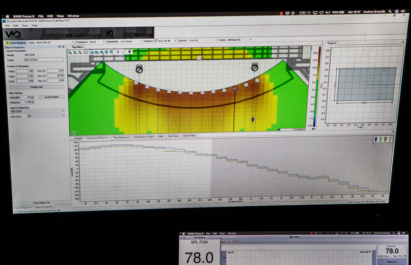The width and height of the screenshot is (411, 265).
Task: Click the right no-entry symbol in Top View
Action: [254, 68]
